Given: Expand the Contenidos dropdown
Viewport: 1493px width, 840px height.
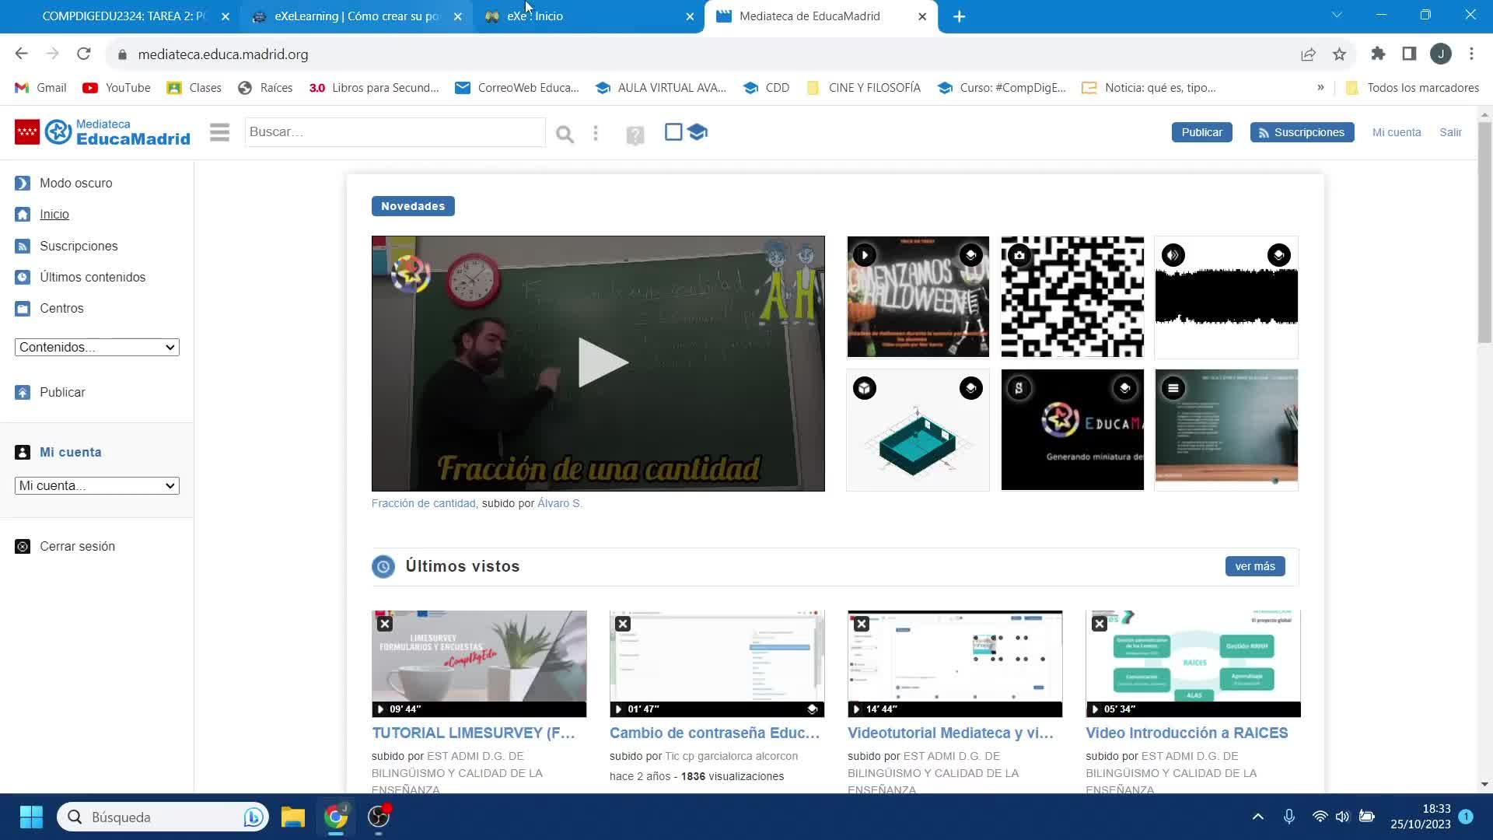Looking at the screenshot, I should tap(96, 347).
